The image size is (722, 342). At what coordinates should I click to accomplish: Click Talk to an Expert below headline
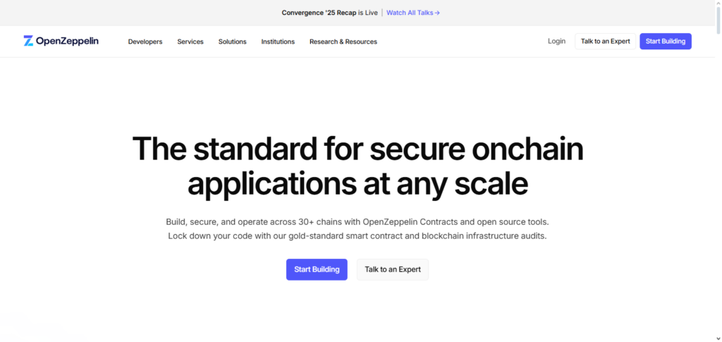coord(392,269)
